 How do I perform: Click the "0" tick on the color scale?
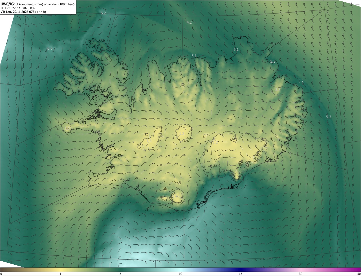[1, 274]
